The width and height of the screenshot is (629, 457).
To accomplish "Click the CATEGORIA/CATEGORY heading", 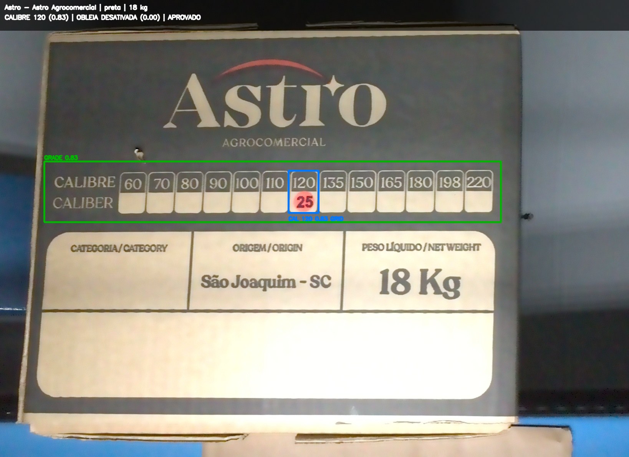I will pos(119,248).
